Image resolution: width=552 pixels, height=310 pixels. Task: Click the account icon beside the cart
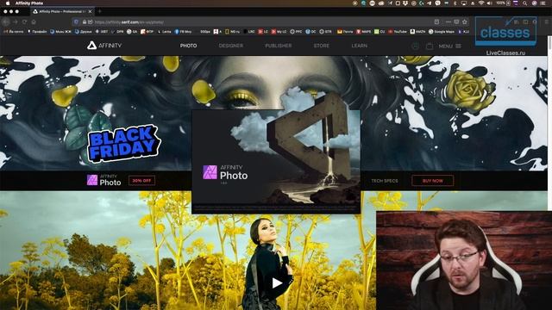[x=416, y=46]
